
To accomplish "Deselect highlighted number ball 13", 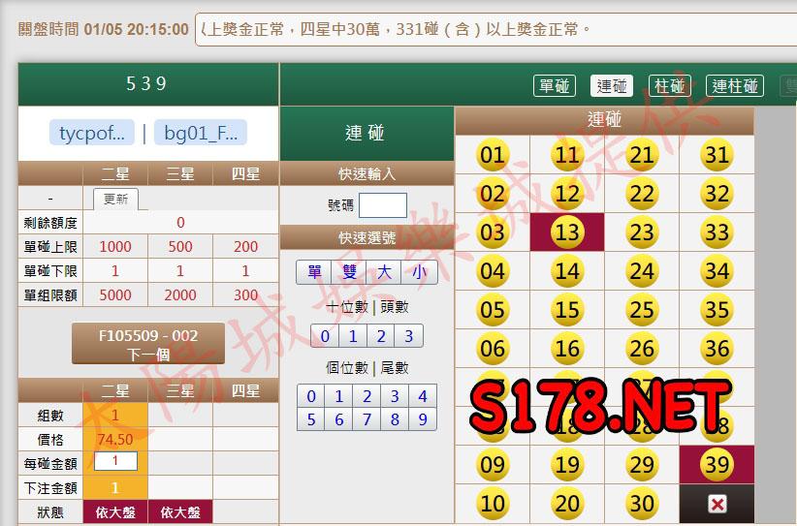I will pos(567,232).
